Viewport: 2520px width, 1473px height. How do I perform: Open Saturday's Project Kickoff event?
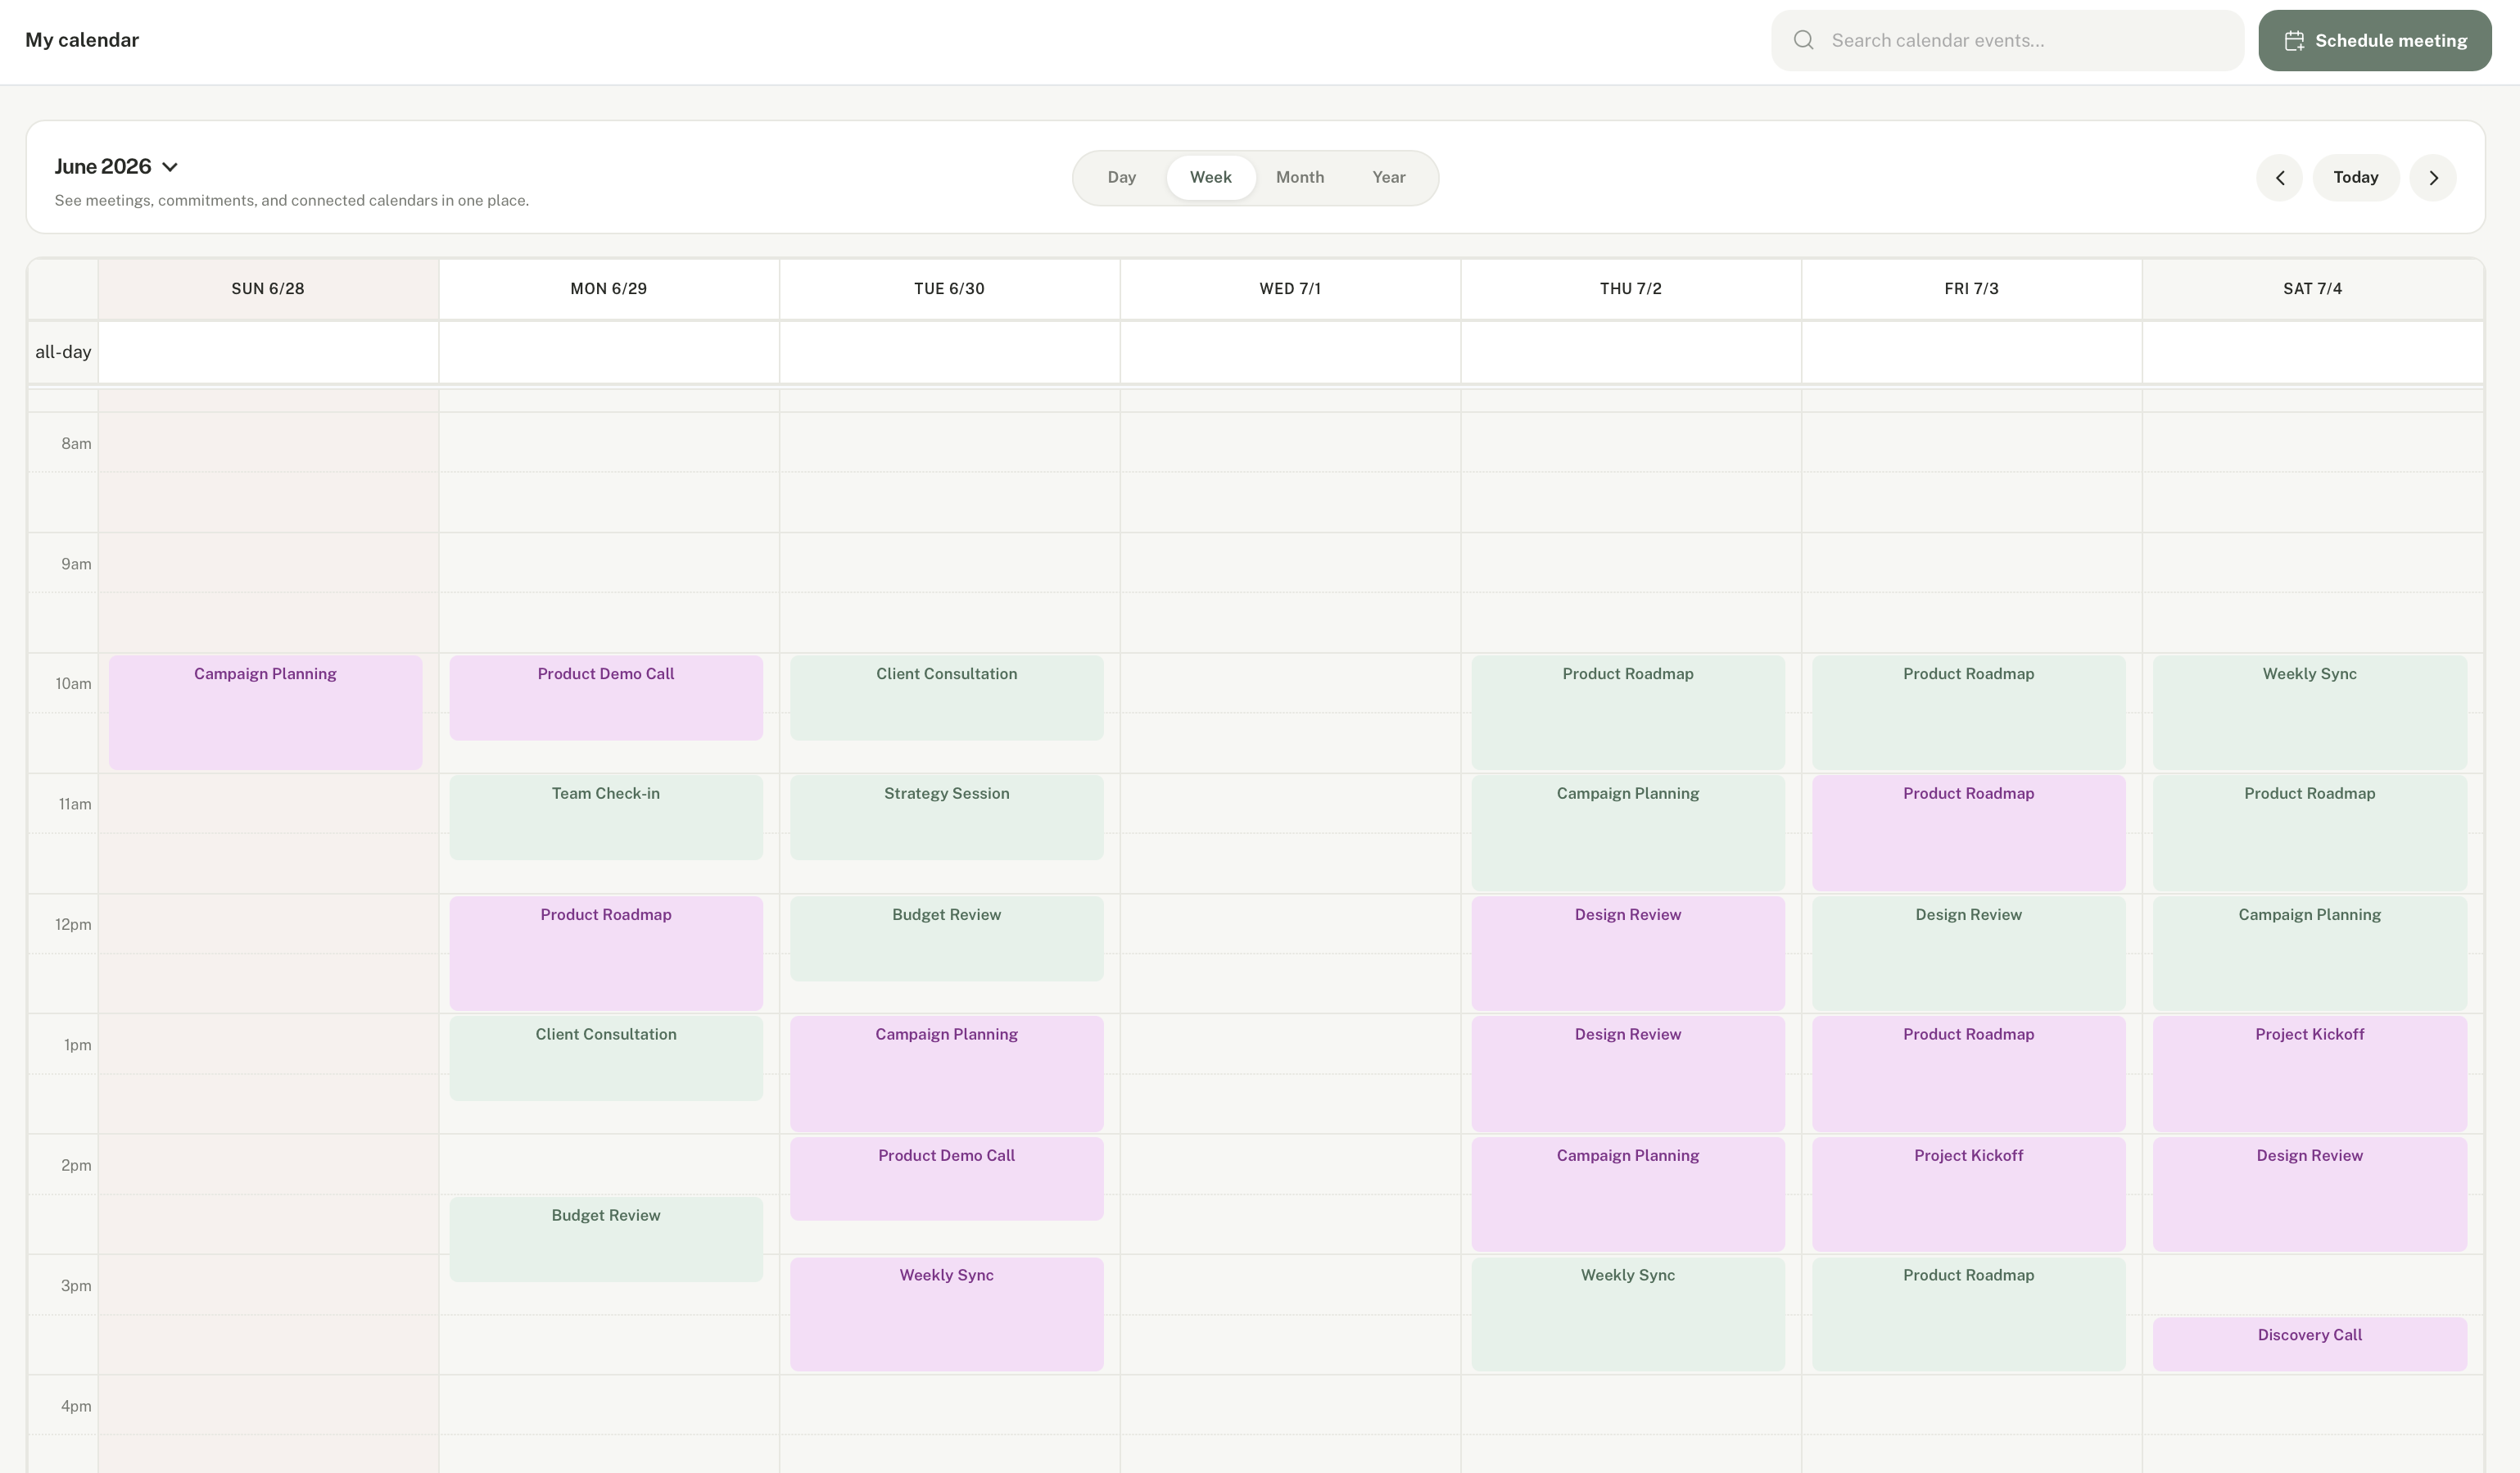coord(2309,1074)
